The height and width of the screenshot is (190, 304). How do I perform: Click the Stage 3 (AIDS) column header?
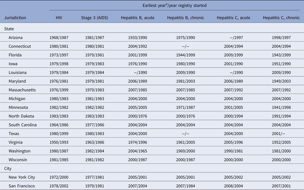tap(94, 18)
